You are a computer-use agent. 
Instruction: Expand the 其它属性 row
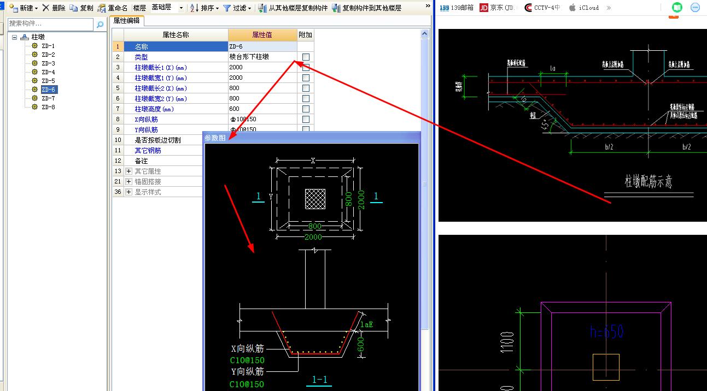(x=129, y=171)
